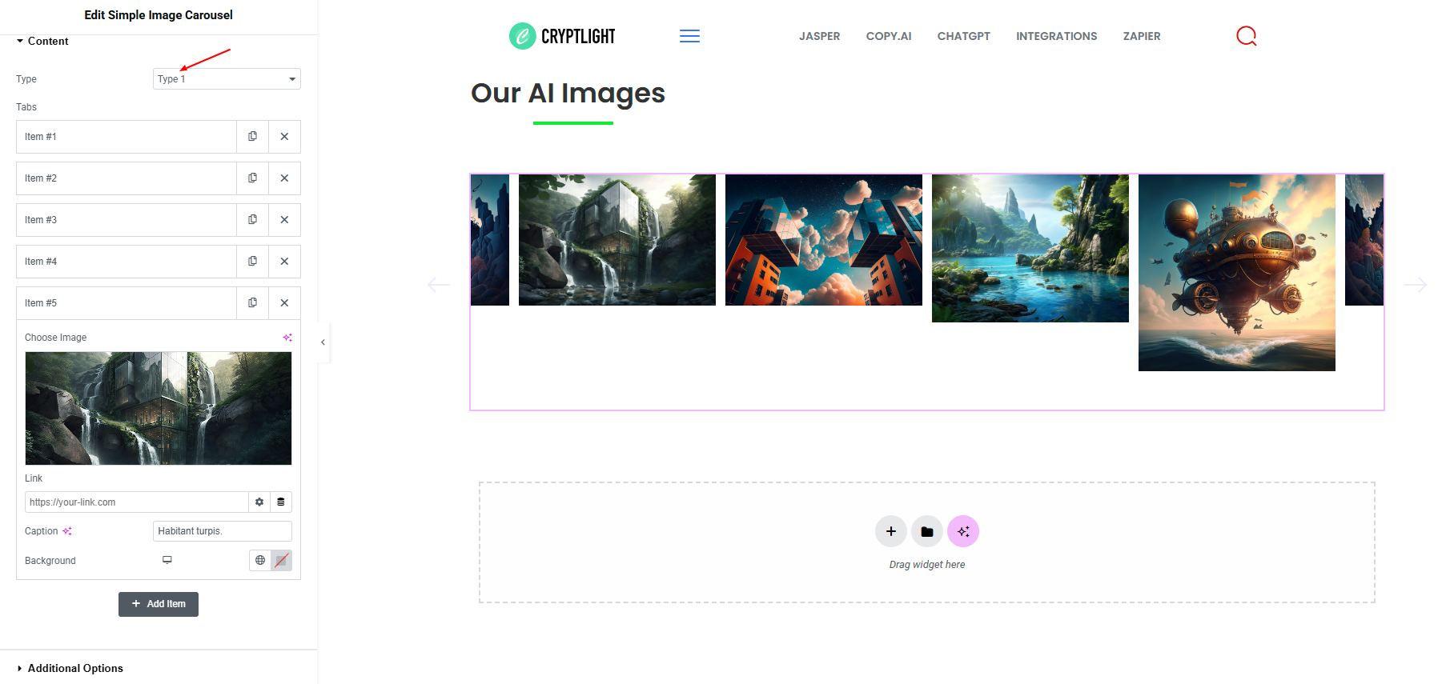Click the red search icon in header
1450x684 pixels.
click(1247, 36)
